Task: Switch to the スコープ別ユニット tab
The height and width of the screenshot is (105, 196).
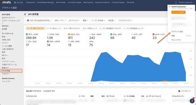Action: tap(90, 28)
